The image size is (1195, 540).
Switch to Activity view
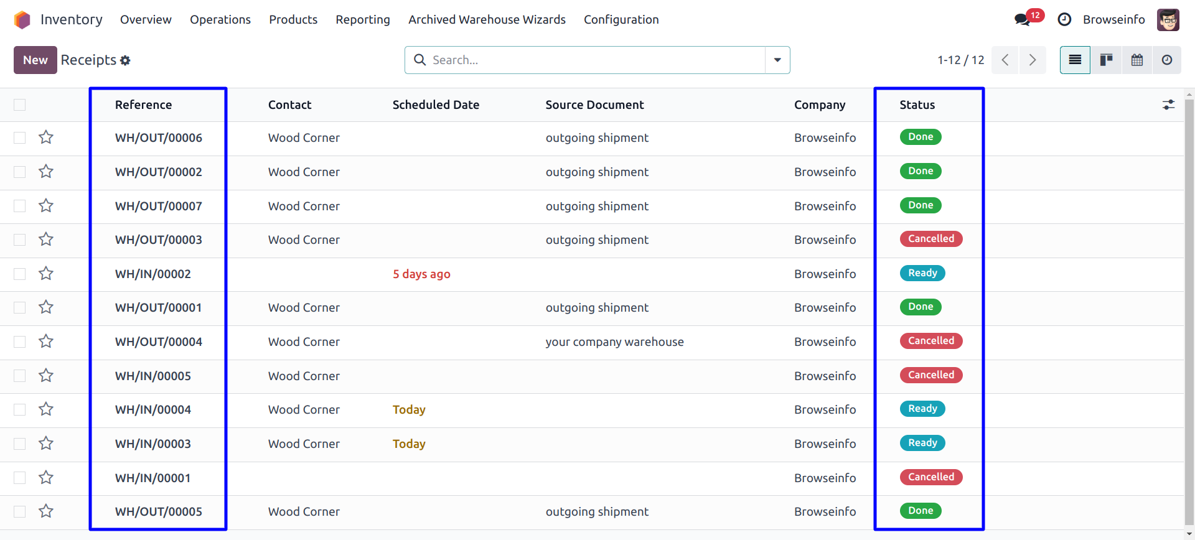(x=1167, y=60)
